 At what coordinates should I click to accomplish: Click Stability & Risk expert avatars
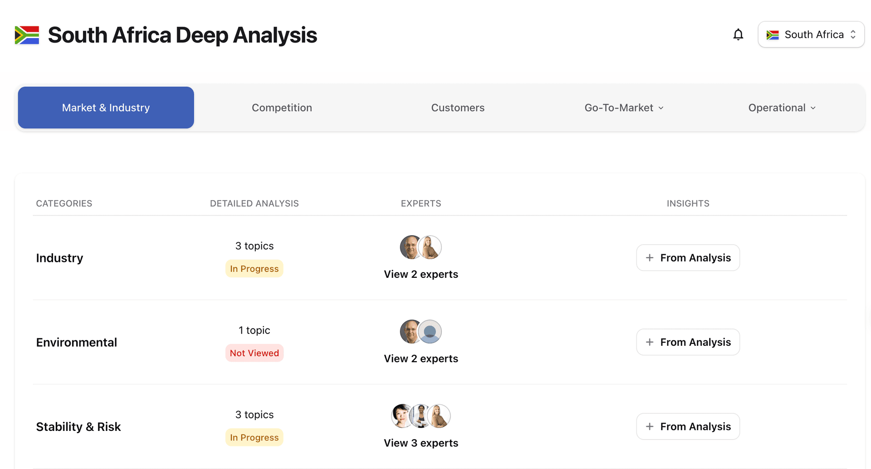[x=421, y=416]
